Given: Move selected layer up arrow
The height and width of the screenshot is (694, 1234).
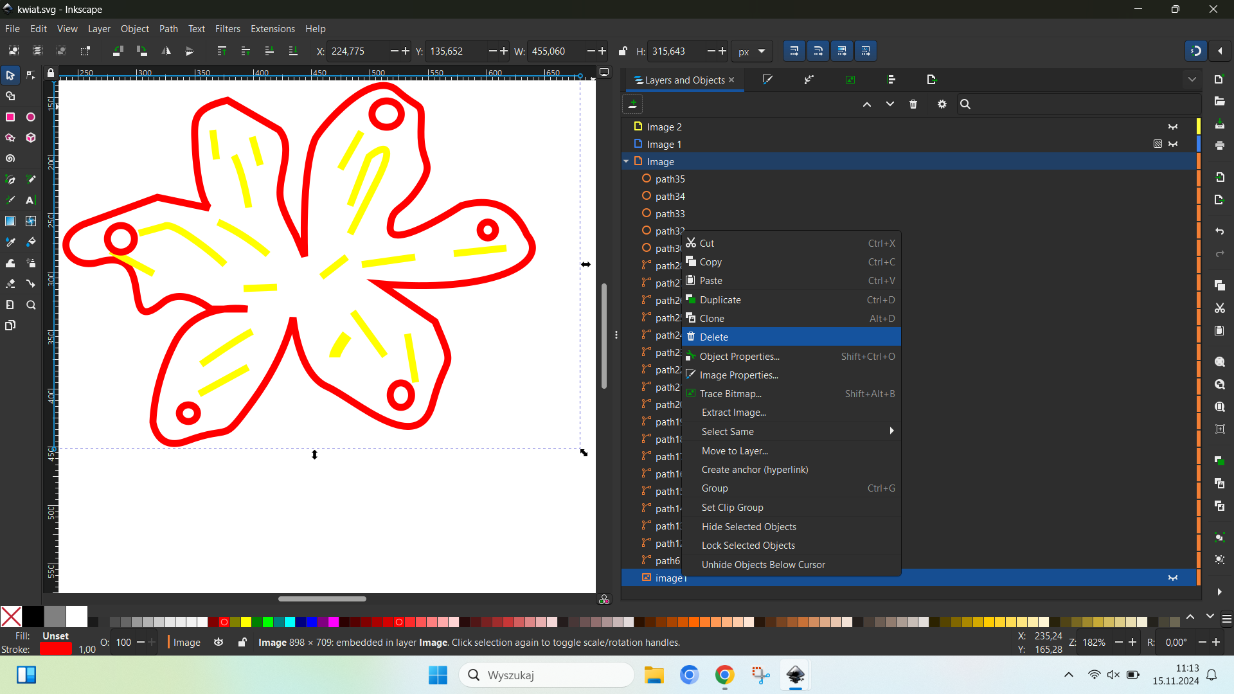Looking at the screenshot, I should click(x=867, y=104).
